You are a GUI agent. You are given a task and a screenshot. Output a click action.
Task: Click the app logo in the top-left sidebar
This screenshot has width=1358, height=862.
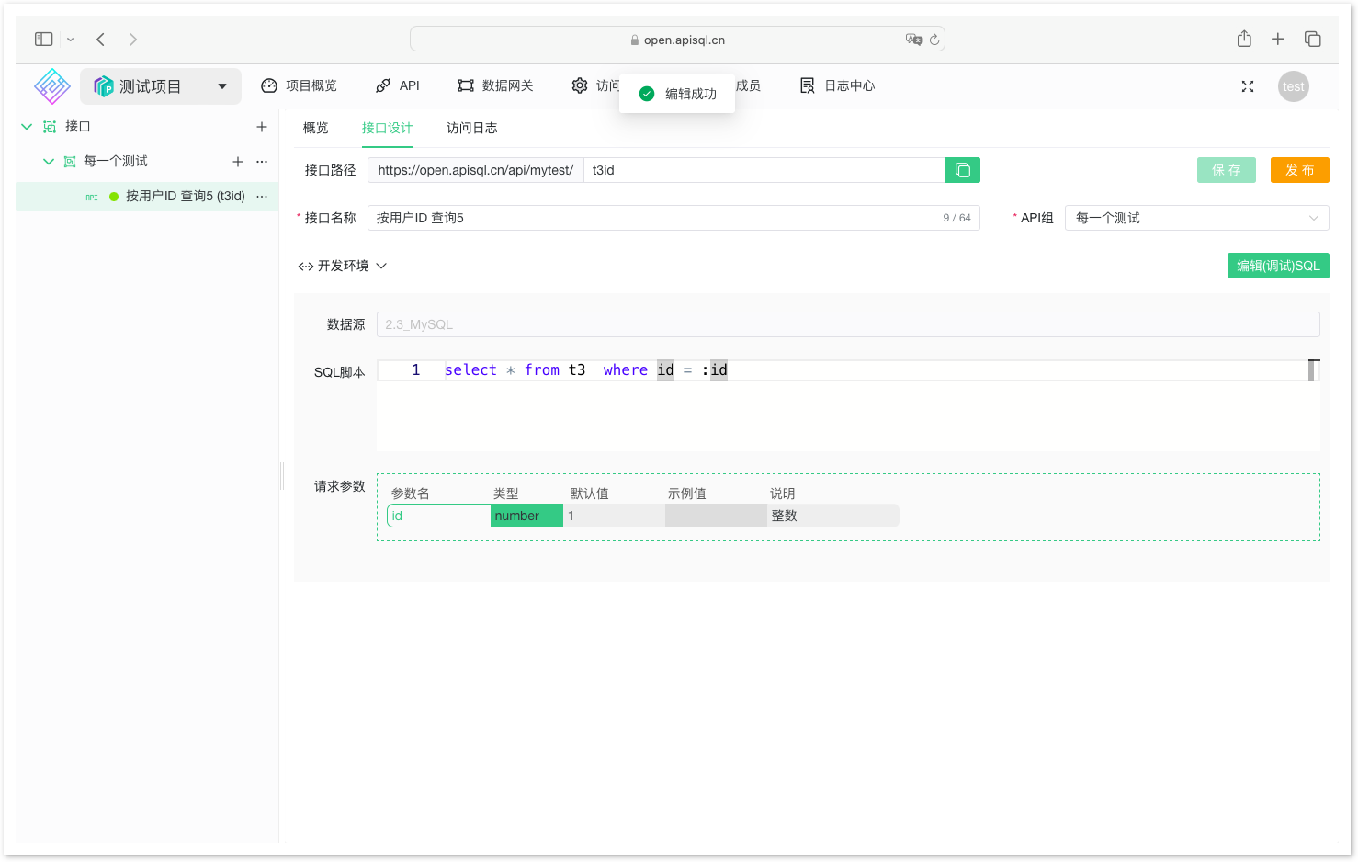pyautogui.click(x=51, y=85)
